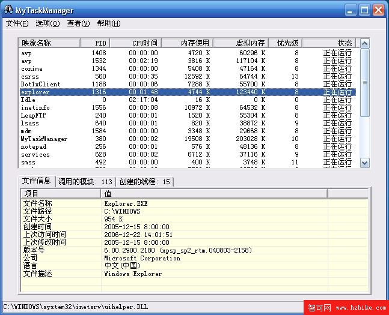The image size is (389, 315).
Task: Select the Idle process row
Action: [188, 100]
